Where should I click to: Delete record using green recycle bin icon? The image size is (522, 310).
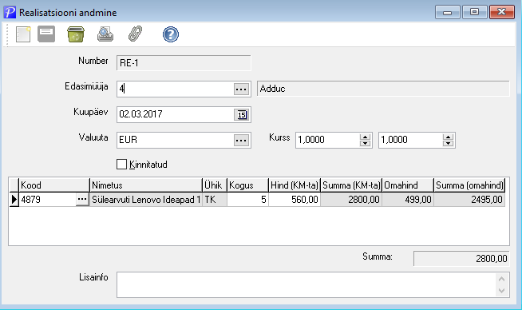76,34
